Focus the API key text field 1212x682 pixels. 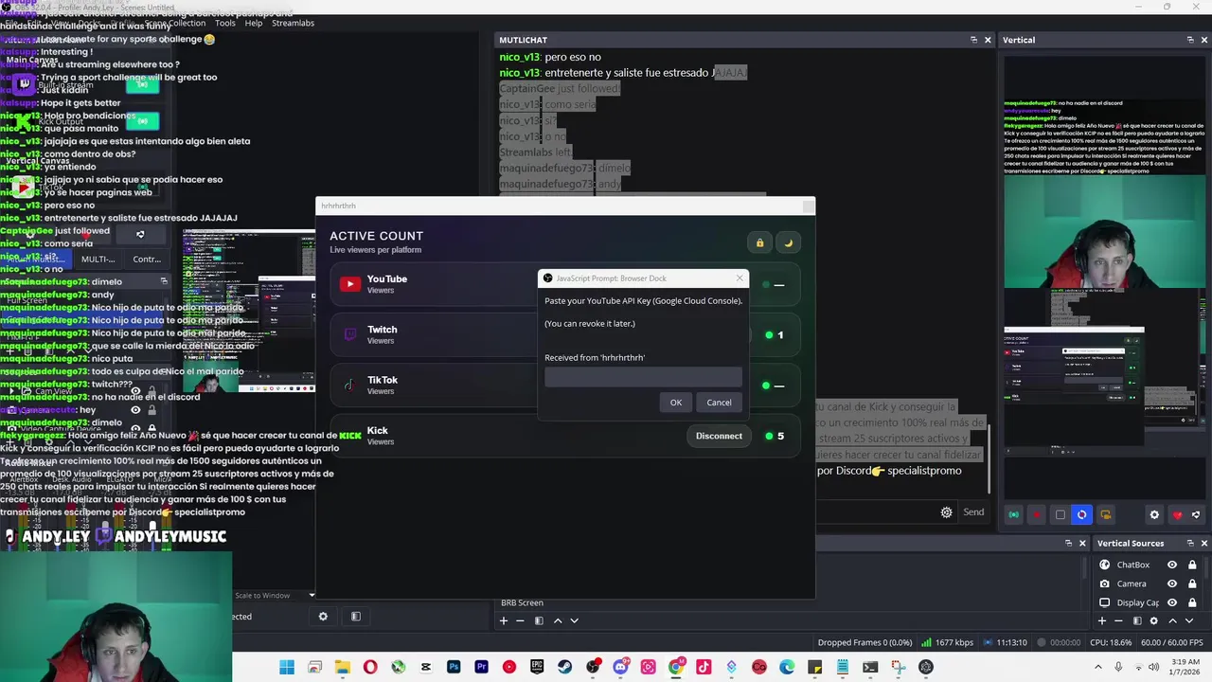tap(643, 377)
